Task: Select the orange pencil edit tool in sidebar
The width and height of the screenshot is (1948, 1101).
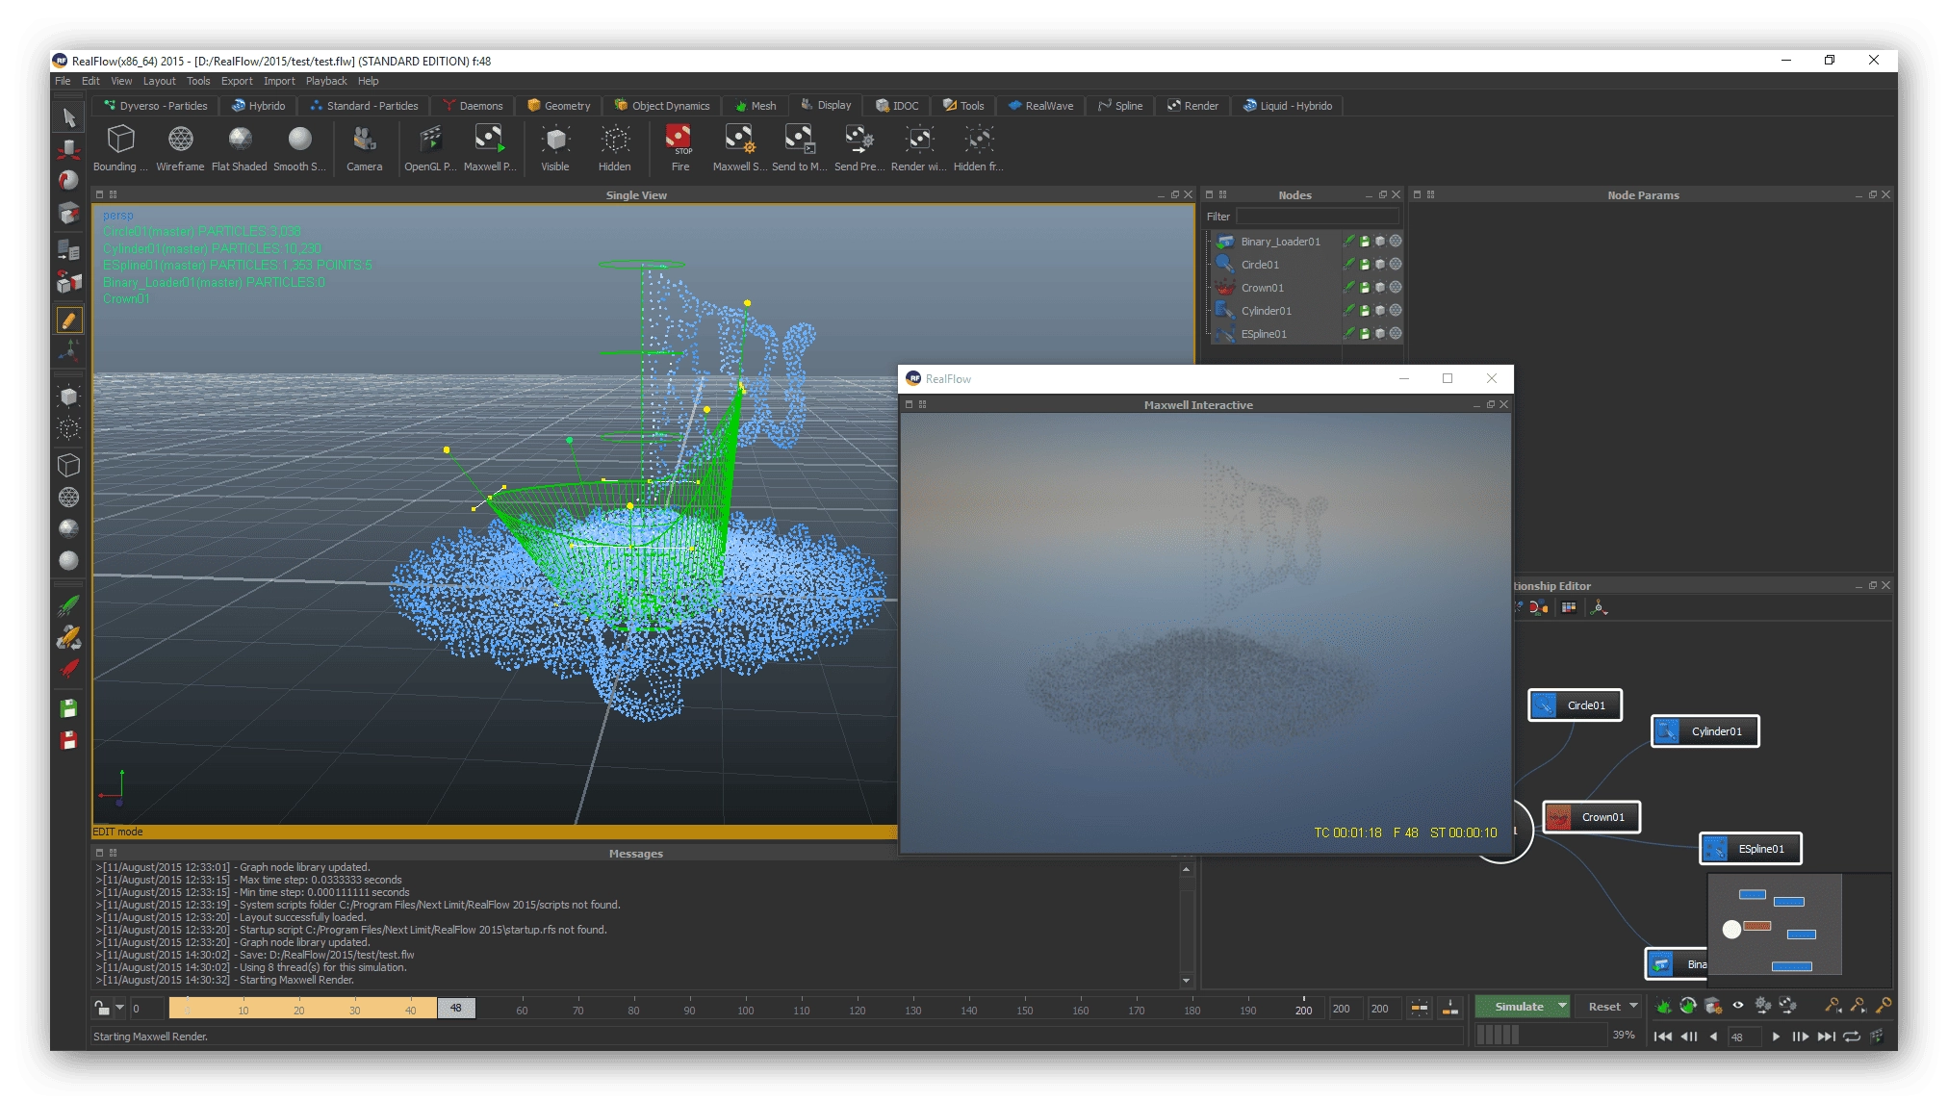Action: [x=68, y=320]
